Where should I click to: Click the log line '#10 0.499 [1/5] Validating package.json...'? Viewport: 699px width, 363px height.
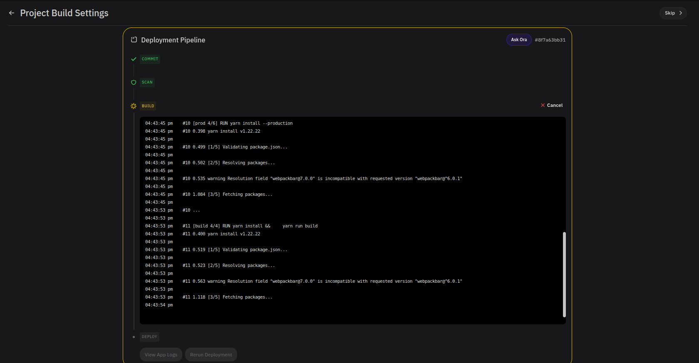(x=235, y=147)
